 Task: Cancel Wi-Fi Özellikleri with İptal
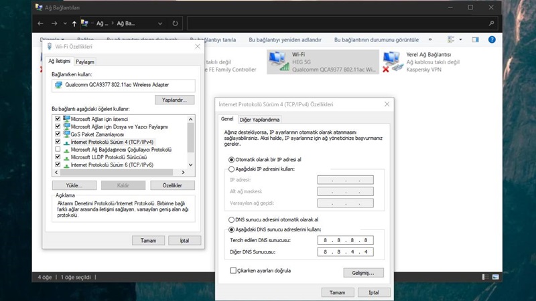pyautogui.click(x=185, y=241)
